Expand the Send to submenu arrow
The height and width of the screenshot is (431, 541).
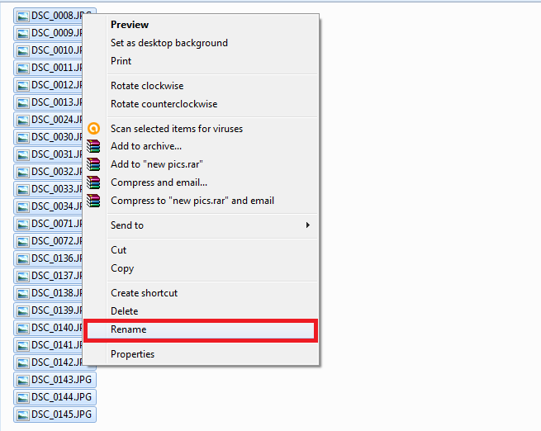tap(308, 225)
